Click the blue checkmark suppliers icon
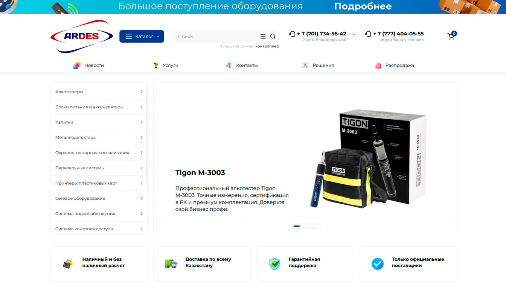This screenshot has width=506, height=289. (378, 264)
